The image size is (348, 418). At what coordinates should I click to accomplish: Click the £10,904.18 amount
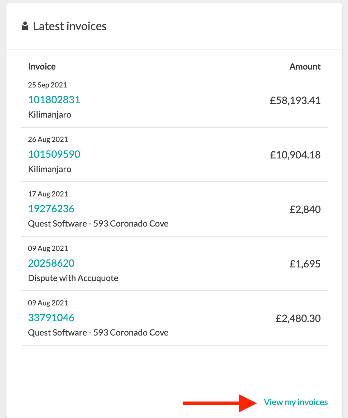[295, 155]
